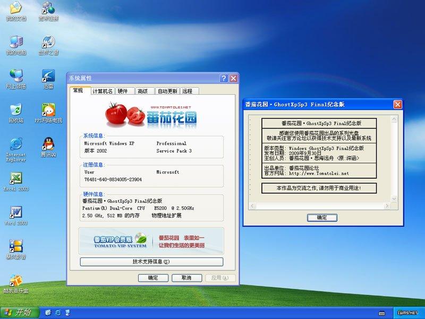
Task: Select the Word 2003 desktop shortcut
Action: pyautogui.click(x=16, y=213)
